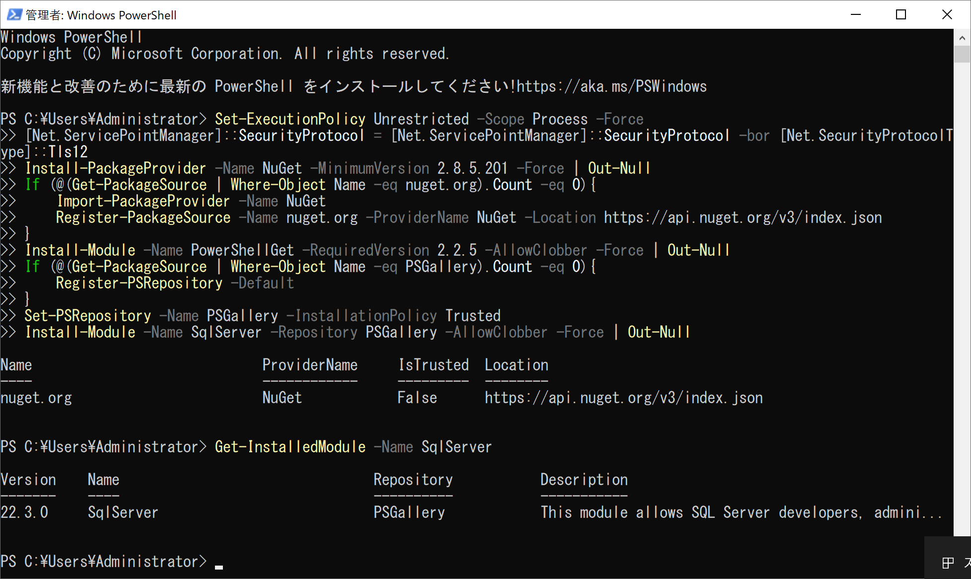Image resolution: width=971 pixels, height=579 pixels.
Task: Click the scrollbar up arrow
Action: (x=961, y=38)
